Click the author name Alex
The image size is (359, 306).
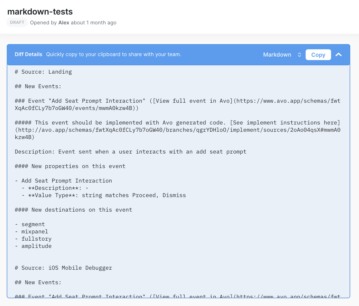click(64, 23)
